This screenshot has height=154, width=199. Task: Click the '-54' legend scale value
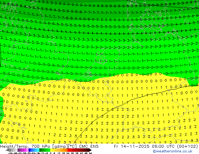[x=10, y=153]
